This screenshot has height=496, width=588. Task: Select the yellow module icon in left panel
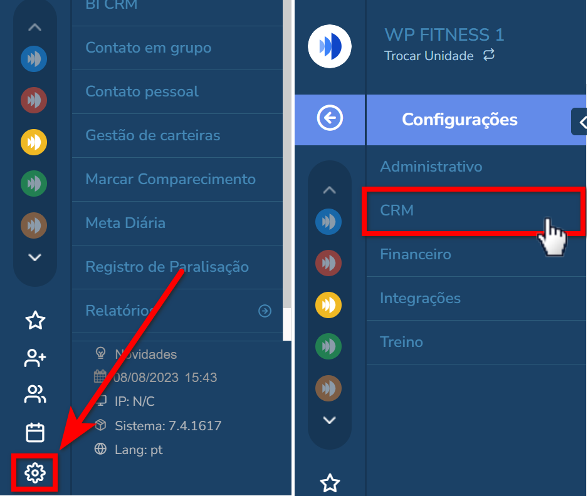click(x=34, y=142)
